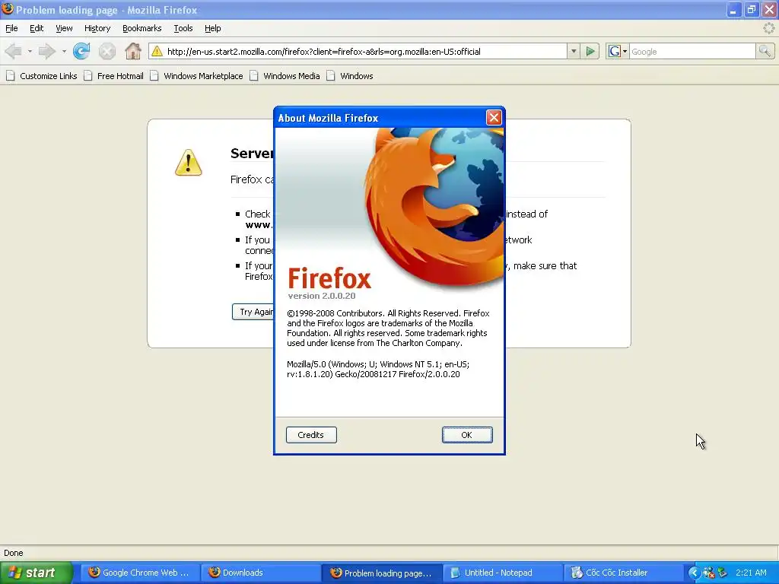Click the system tray clock 2:21 AM
Image resolution: width=779 pixels, height=584 pixels.
(x=751, y=573)
